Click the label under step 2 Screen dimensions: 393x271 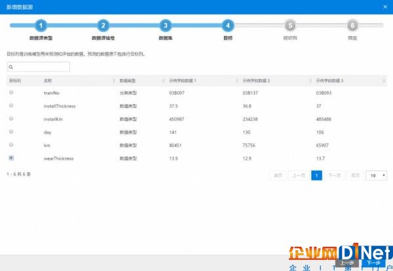(x=103, y=38)
